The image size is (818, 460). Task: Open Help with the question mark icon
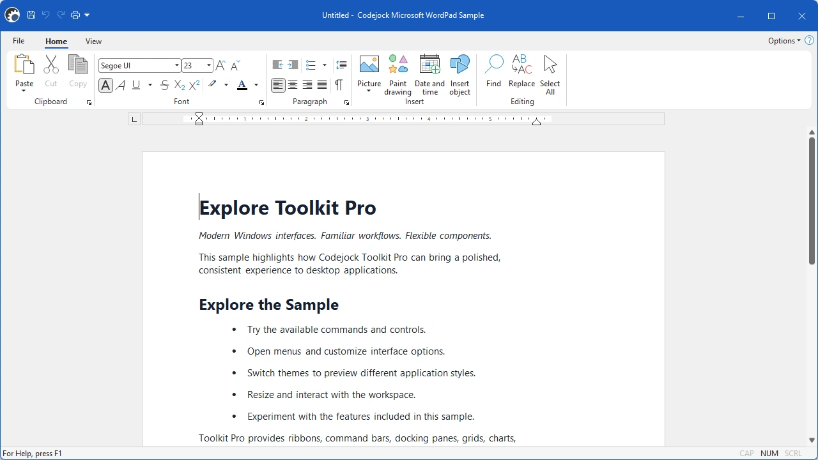coord(809,41)
